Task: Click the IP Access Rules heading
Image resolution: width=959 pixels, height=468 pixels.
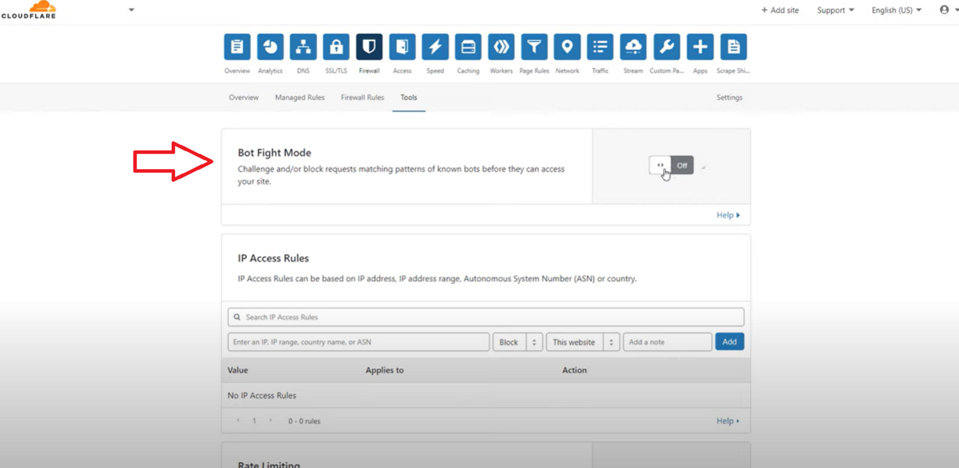Action: pos(273,258)
